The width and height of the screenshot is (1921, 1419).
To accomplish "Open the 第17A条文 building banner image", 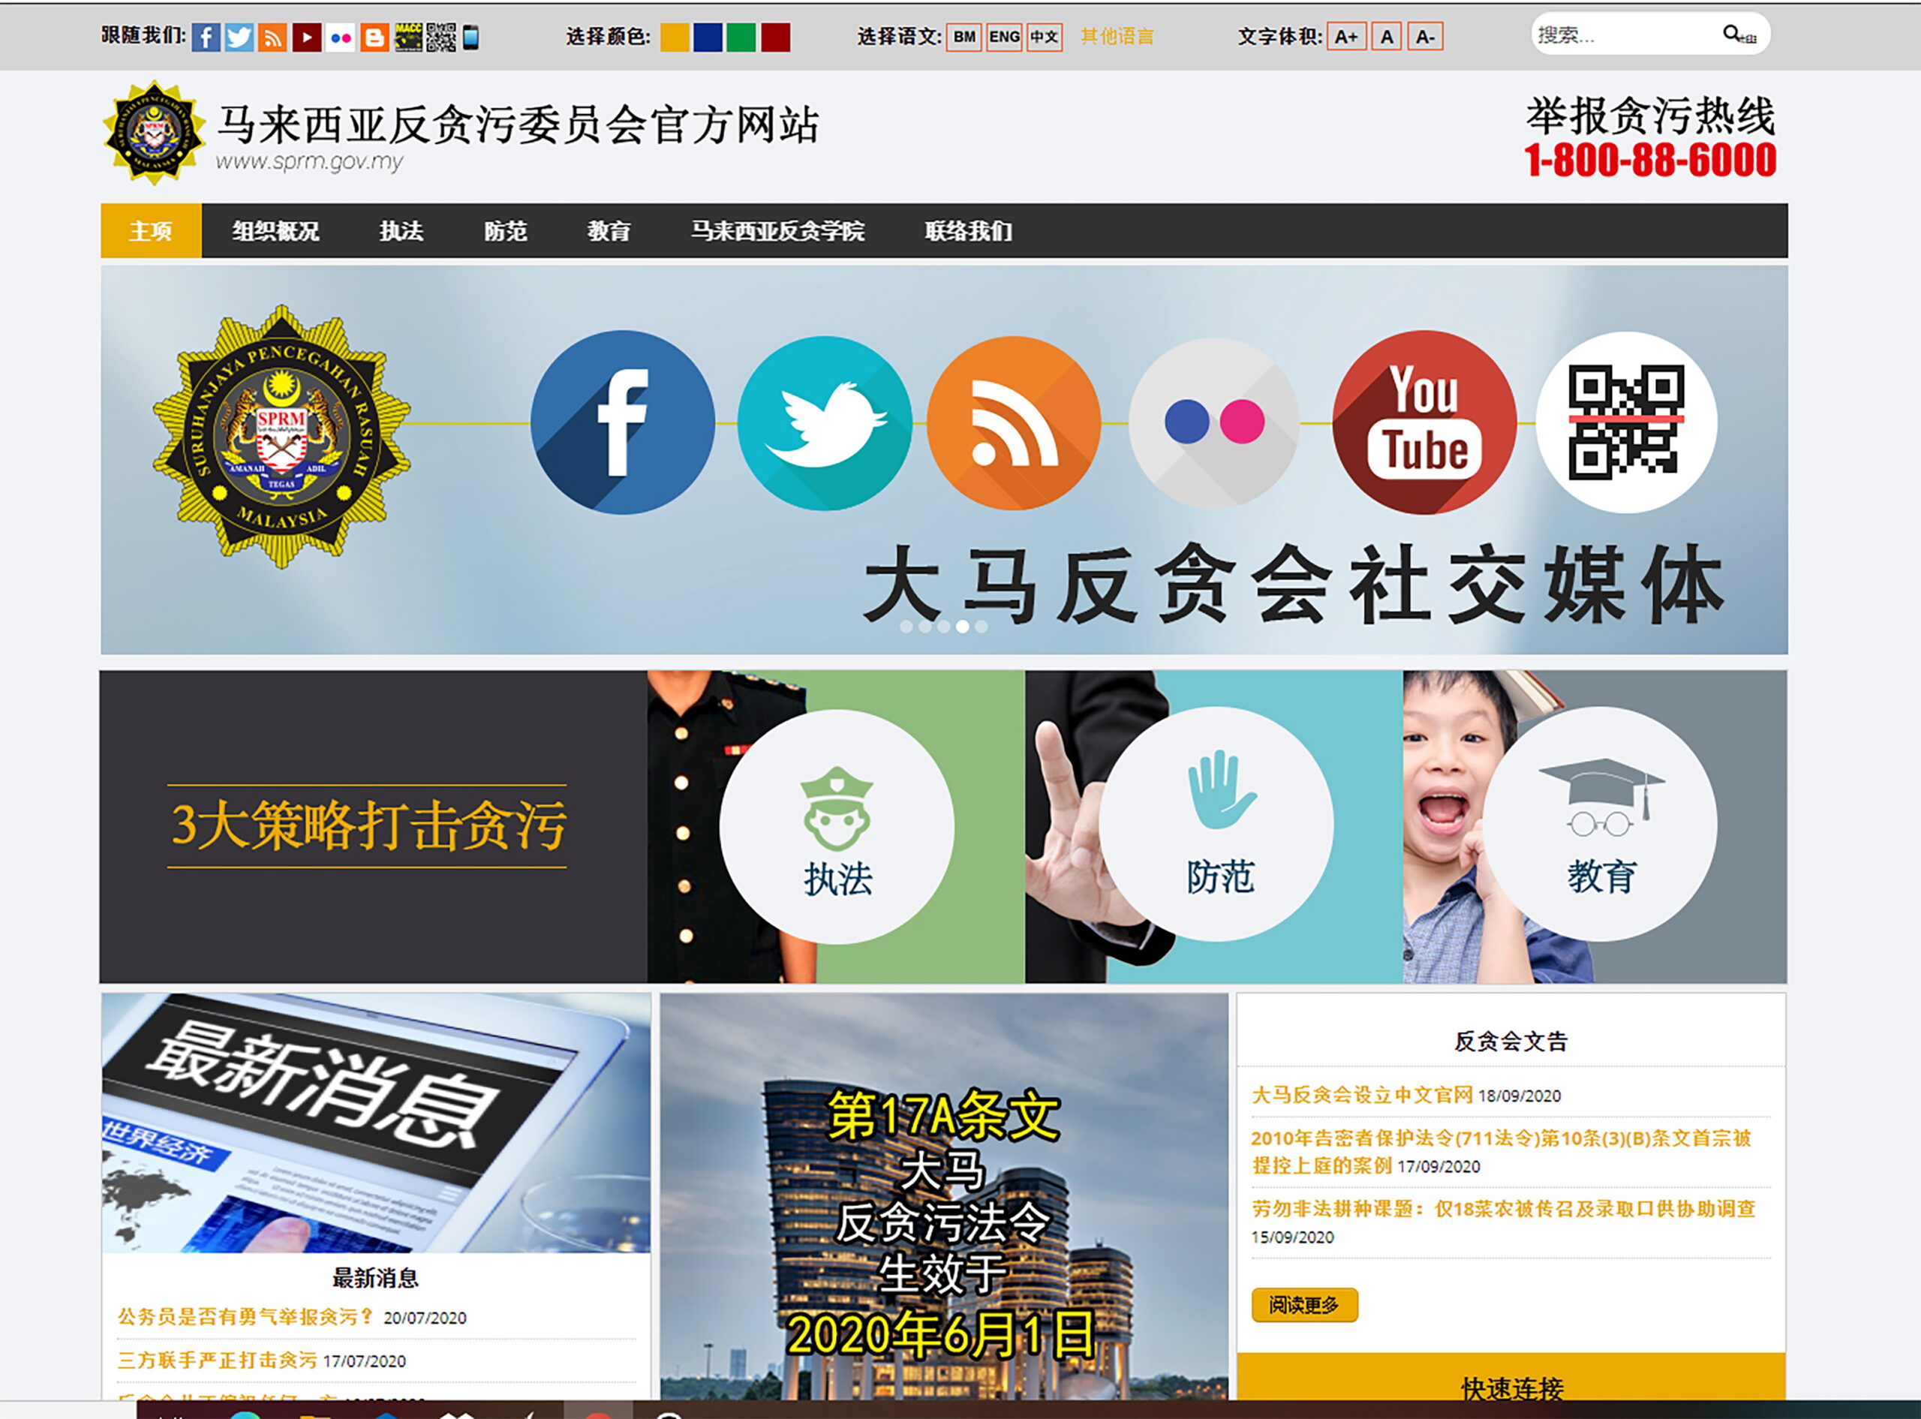I will [x=944, y=1197].
